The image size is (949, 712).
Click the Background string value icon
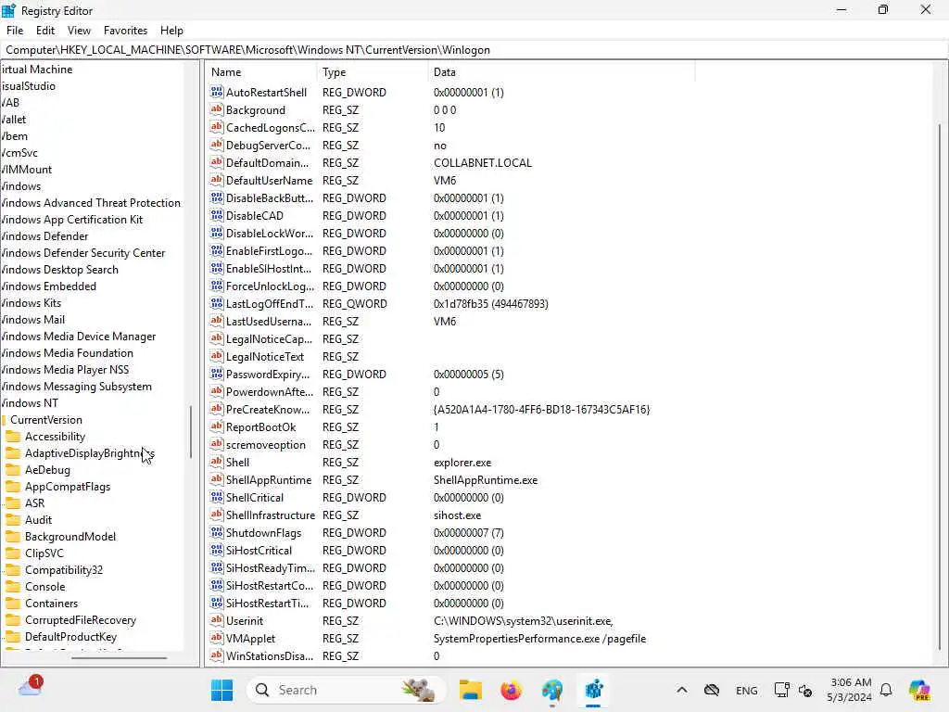coord(216,109)
